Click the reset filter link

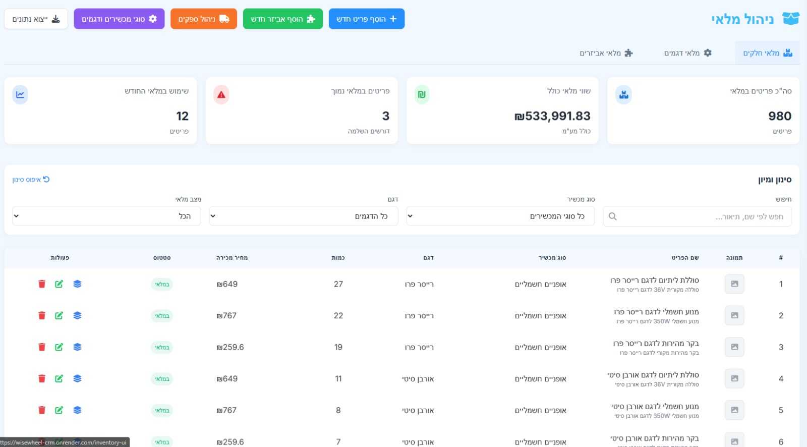[x=31, y=180]
